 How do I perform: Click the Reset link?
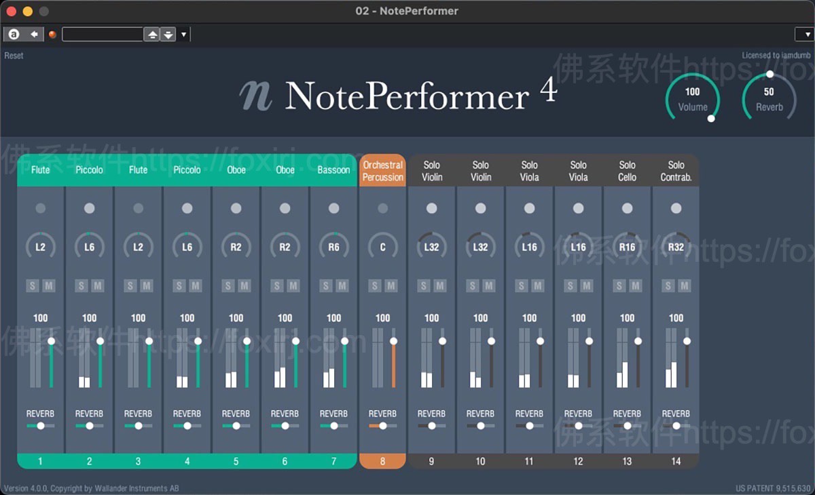click(x=14, y=55)
